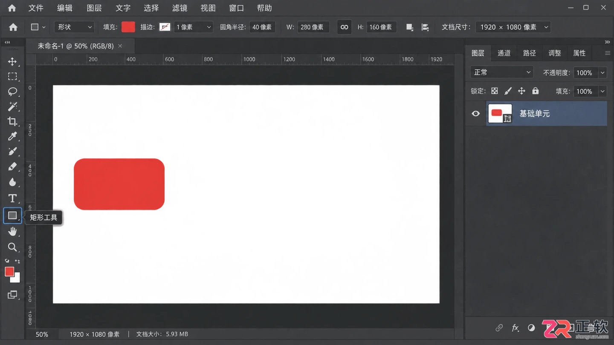Switch to the 通道 tab
Screen dimensions: 614x345
pyautogui.click(x=504, y=53)
